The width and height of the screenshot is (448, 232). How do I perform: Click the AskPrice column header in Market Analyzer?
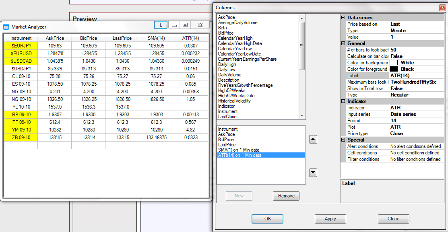(x=55, y=38)
